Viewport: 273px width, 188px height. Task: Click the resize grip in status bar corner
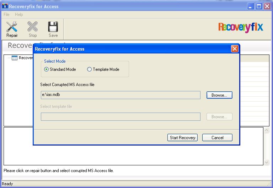click(269, 184)
